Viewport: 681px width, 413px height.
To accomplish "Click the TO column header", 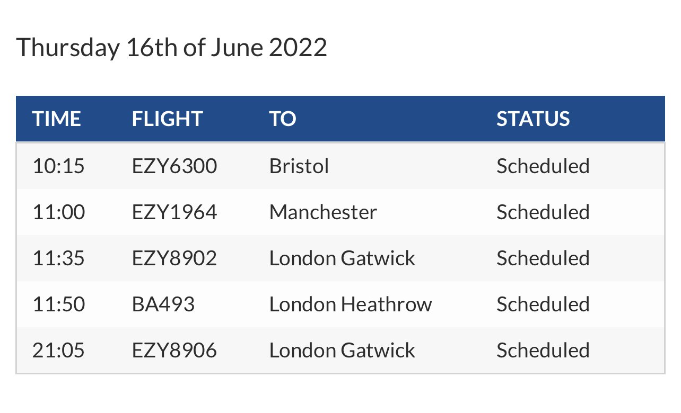I will pos(282,119).
